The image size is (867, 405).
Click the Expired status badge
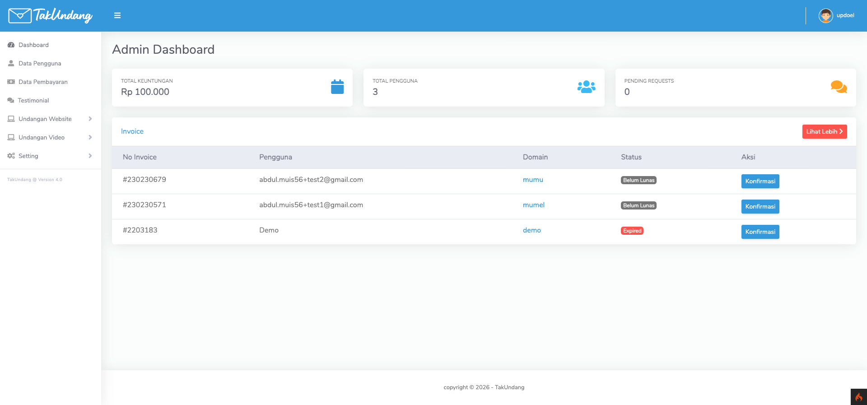[x=632, y=231]
